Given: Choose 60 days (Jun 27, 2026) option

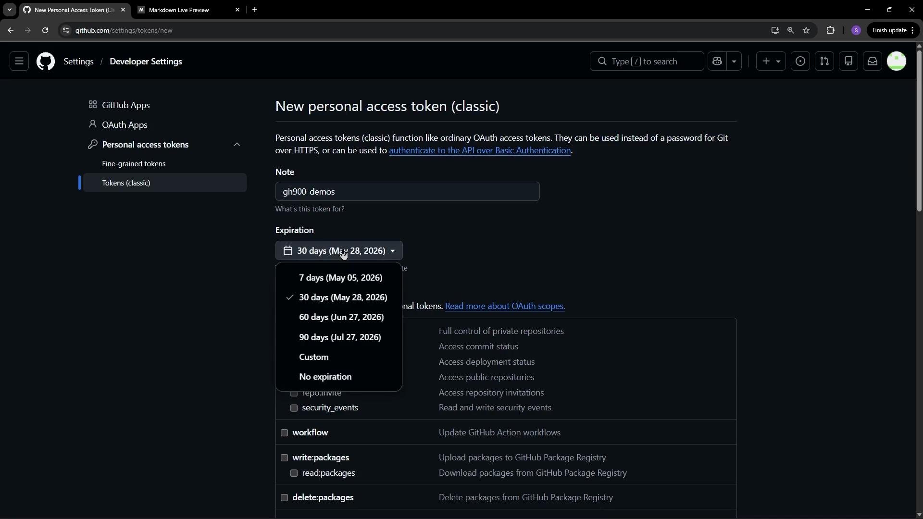Looking at the screenshot, I should pyautogui.click(x=338, y=317).
